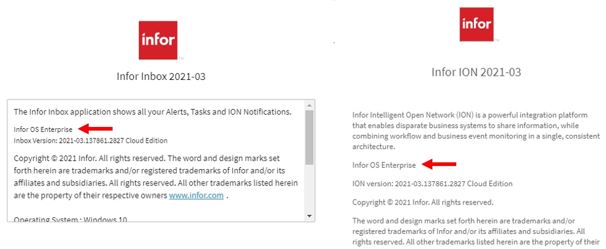Click the red arrow beside Inbox's Infor OS Enterprise
Viewport: 606px width, 249px height.
[97, 129]
